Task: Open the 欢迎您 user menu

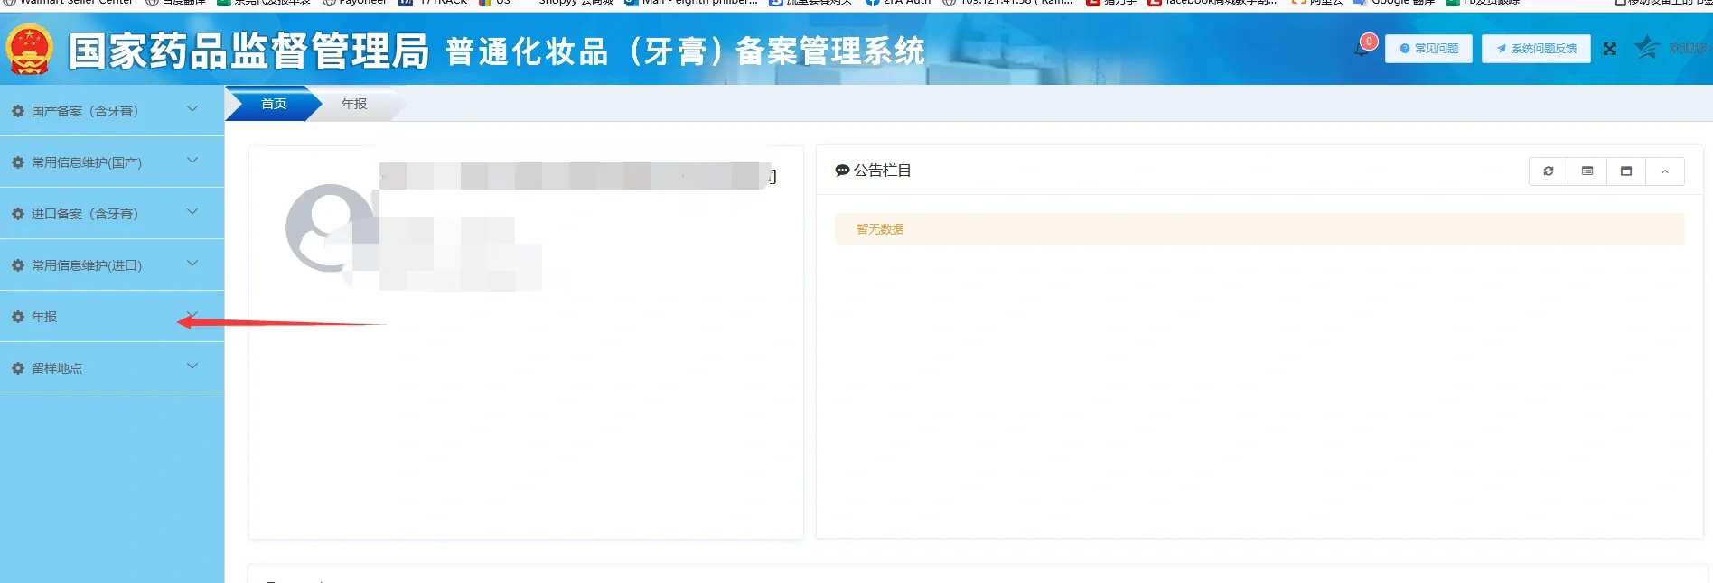Action: [x=1688, y=48]
